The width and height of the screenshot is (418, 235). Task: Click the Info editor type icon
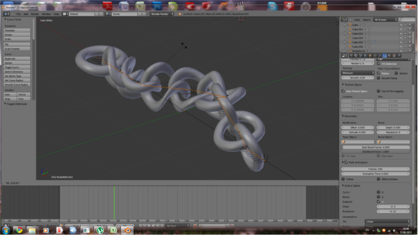[6, 14]
